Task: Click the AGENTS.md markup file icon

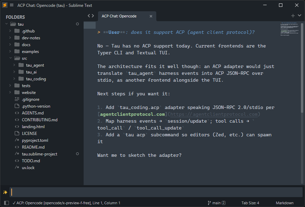Action: click(17, 113)
